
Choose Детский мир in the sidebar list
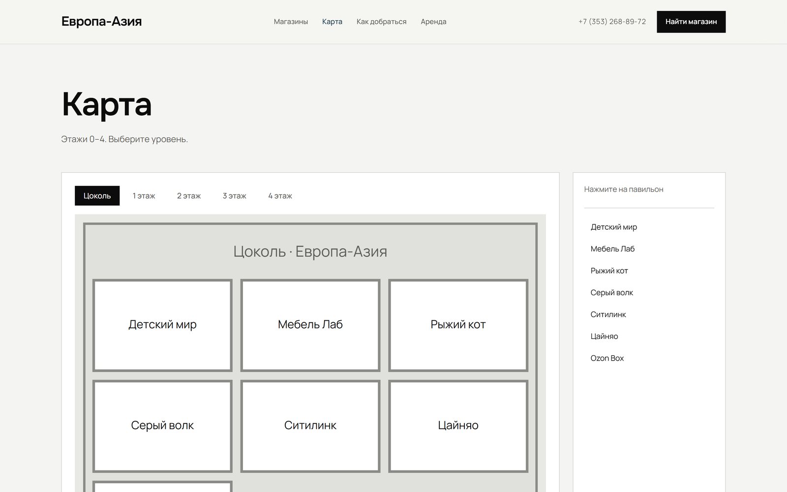[x=649, y=227]
